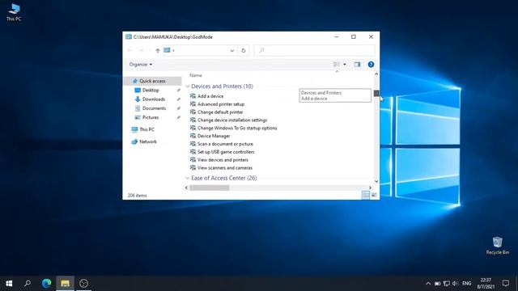The width and height of the screenshot is (518, 291).
Task: Select Change device installation settings
Action: pyautogui.click(x=232, y=120)
